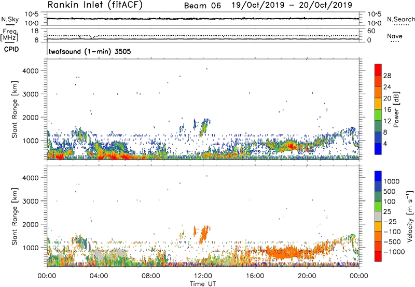This screenshot has height=287, width=415.
Task: Click the '16:00' time axis label
Action: (x=255, y=276)
